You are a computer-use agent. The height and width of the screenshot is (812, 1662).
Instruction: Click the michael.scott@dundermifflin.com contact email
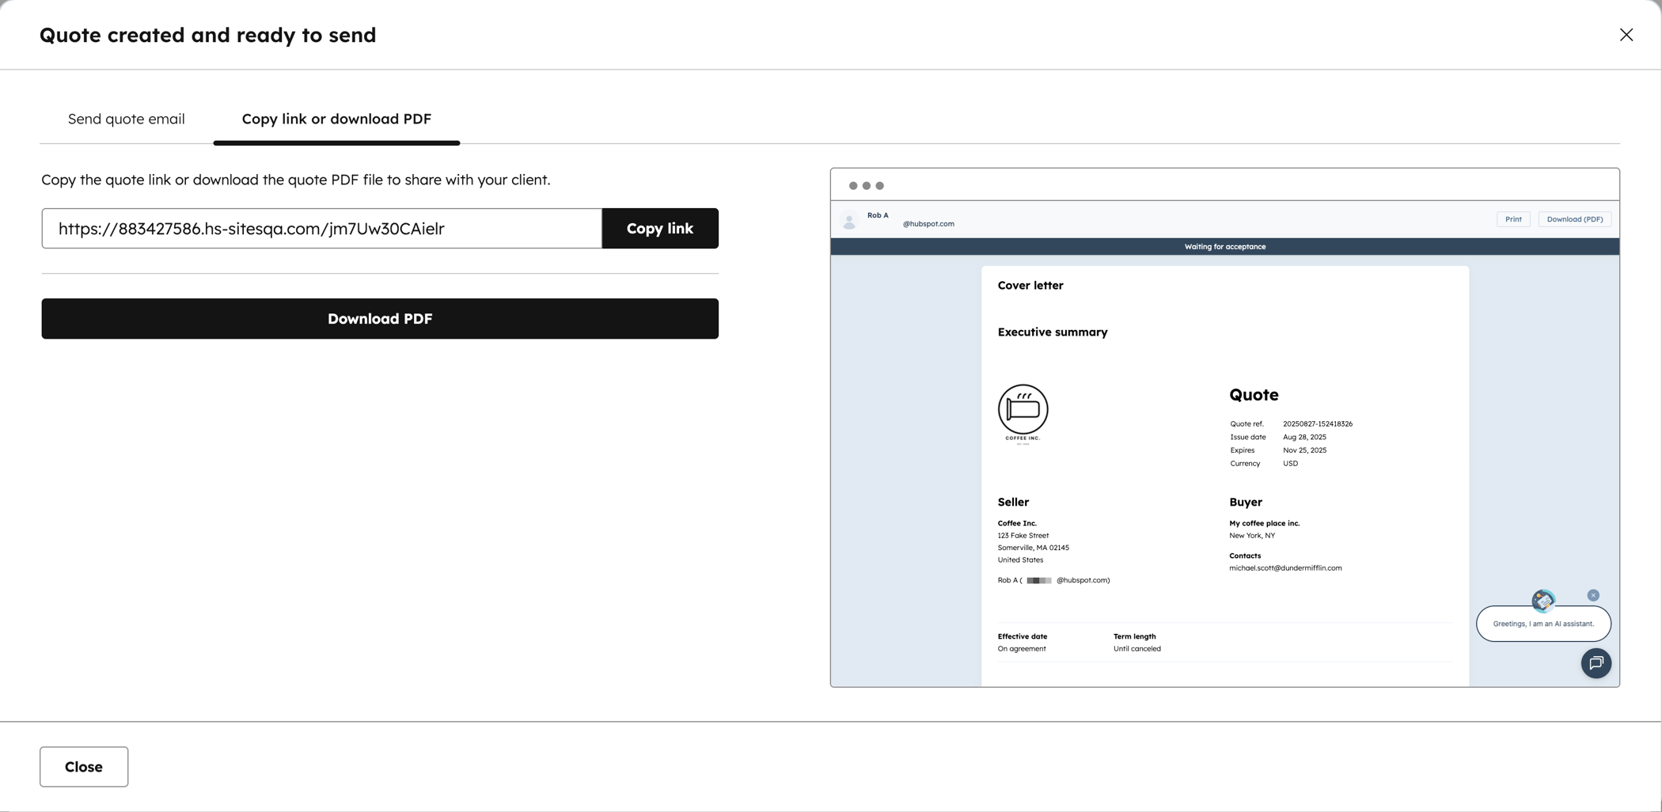[1285, 568]
